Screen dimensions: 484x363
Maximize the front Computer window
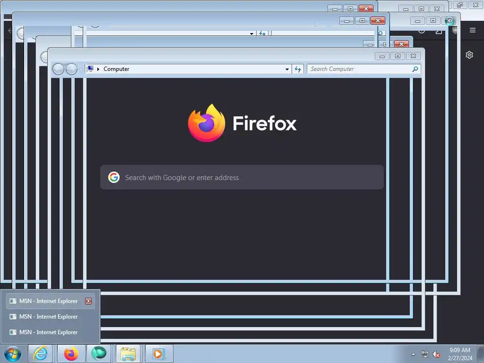pyautogui.click(x=398, y=56)
